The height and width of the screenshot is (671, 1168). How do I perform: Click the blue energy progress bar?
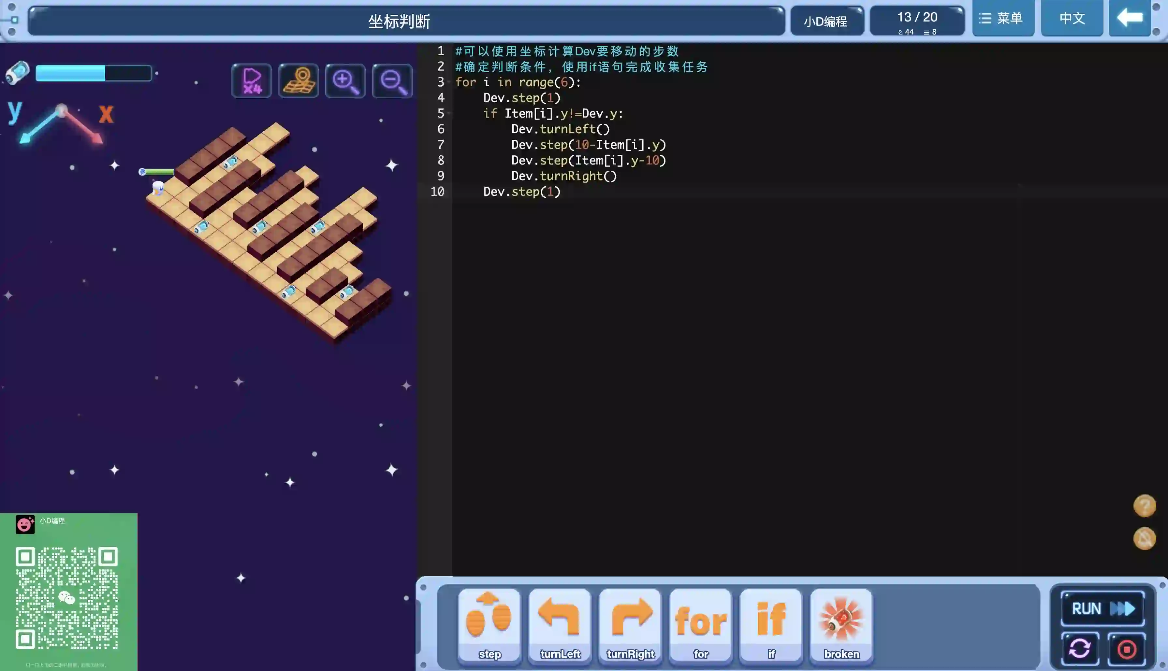pyautogui.click(x=94, y=73)
